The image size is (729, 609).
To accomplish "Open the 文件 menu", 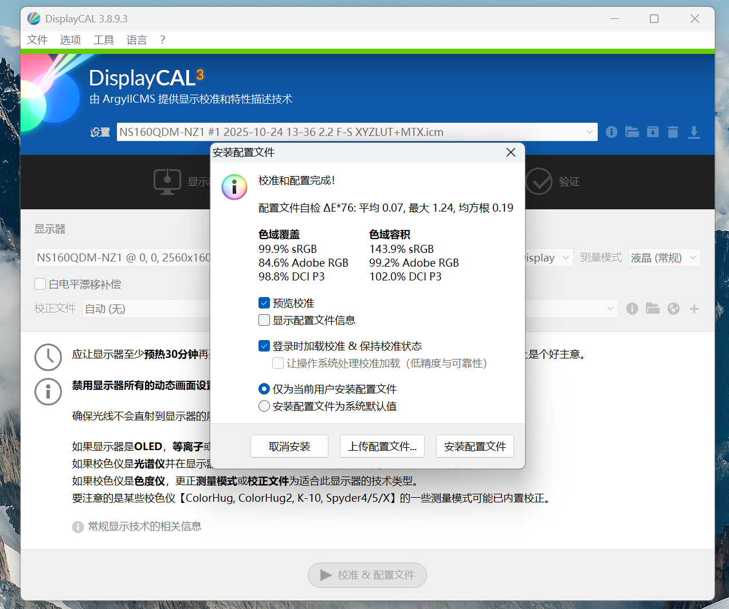I will [x=37, y=40].
